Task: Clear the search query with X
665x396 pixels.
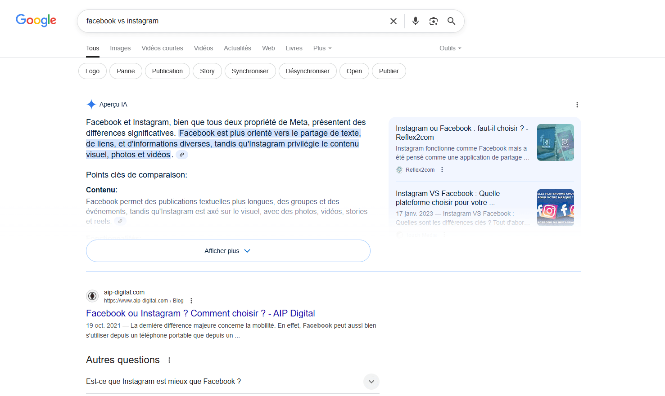Action: point(394,21)
